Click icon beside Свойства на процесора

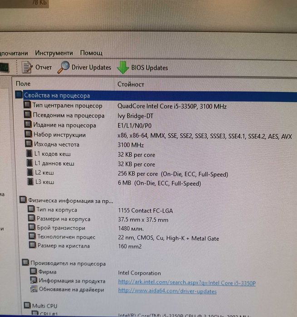point(19,95)
